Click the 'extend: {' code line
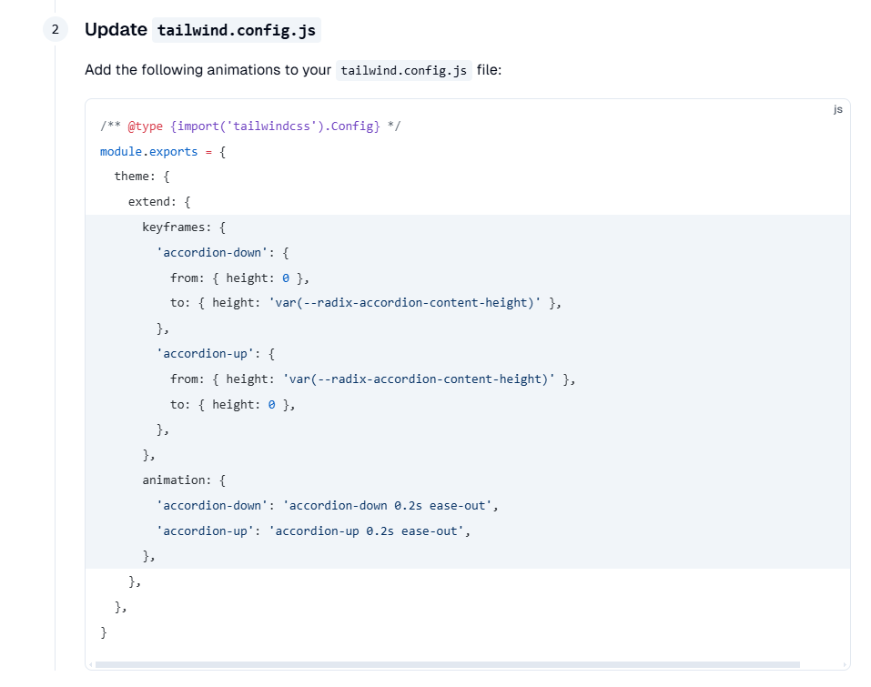This screenshot has width=871, height=687. [x=159, y=202]
